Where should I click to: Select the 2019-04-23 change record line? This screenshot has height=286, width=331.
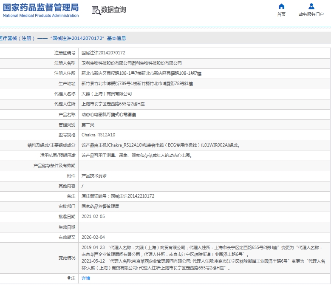tap(202, 251)
